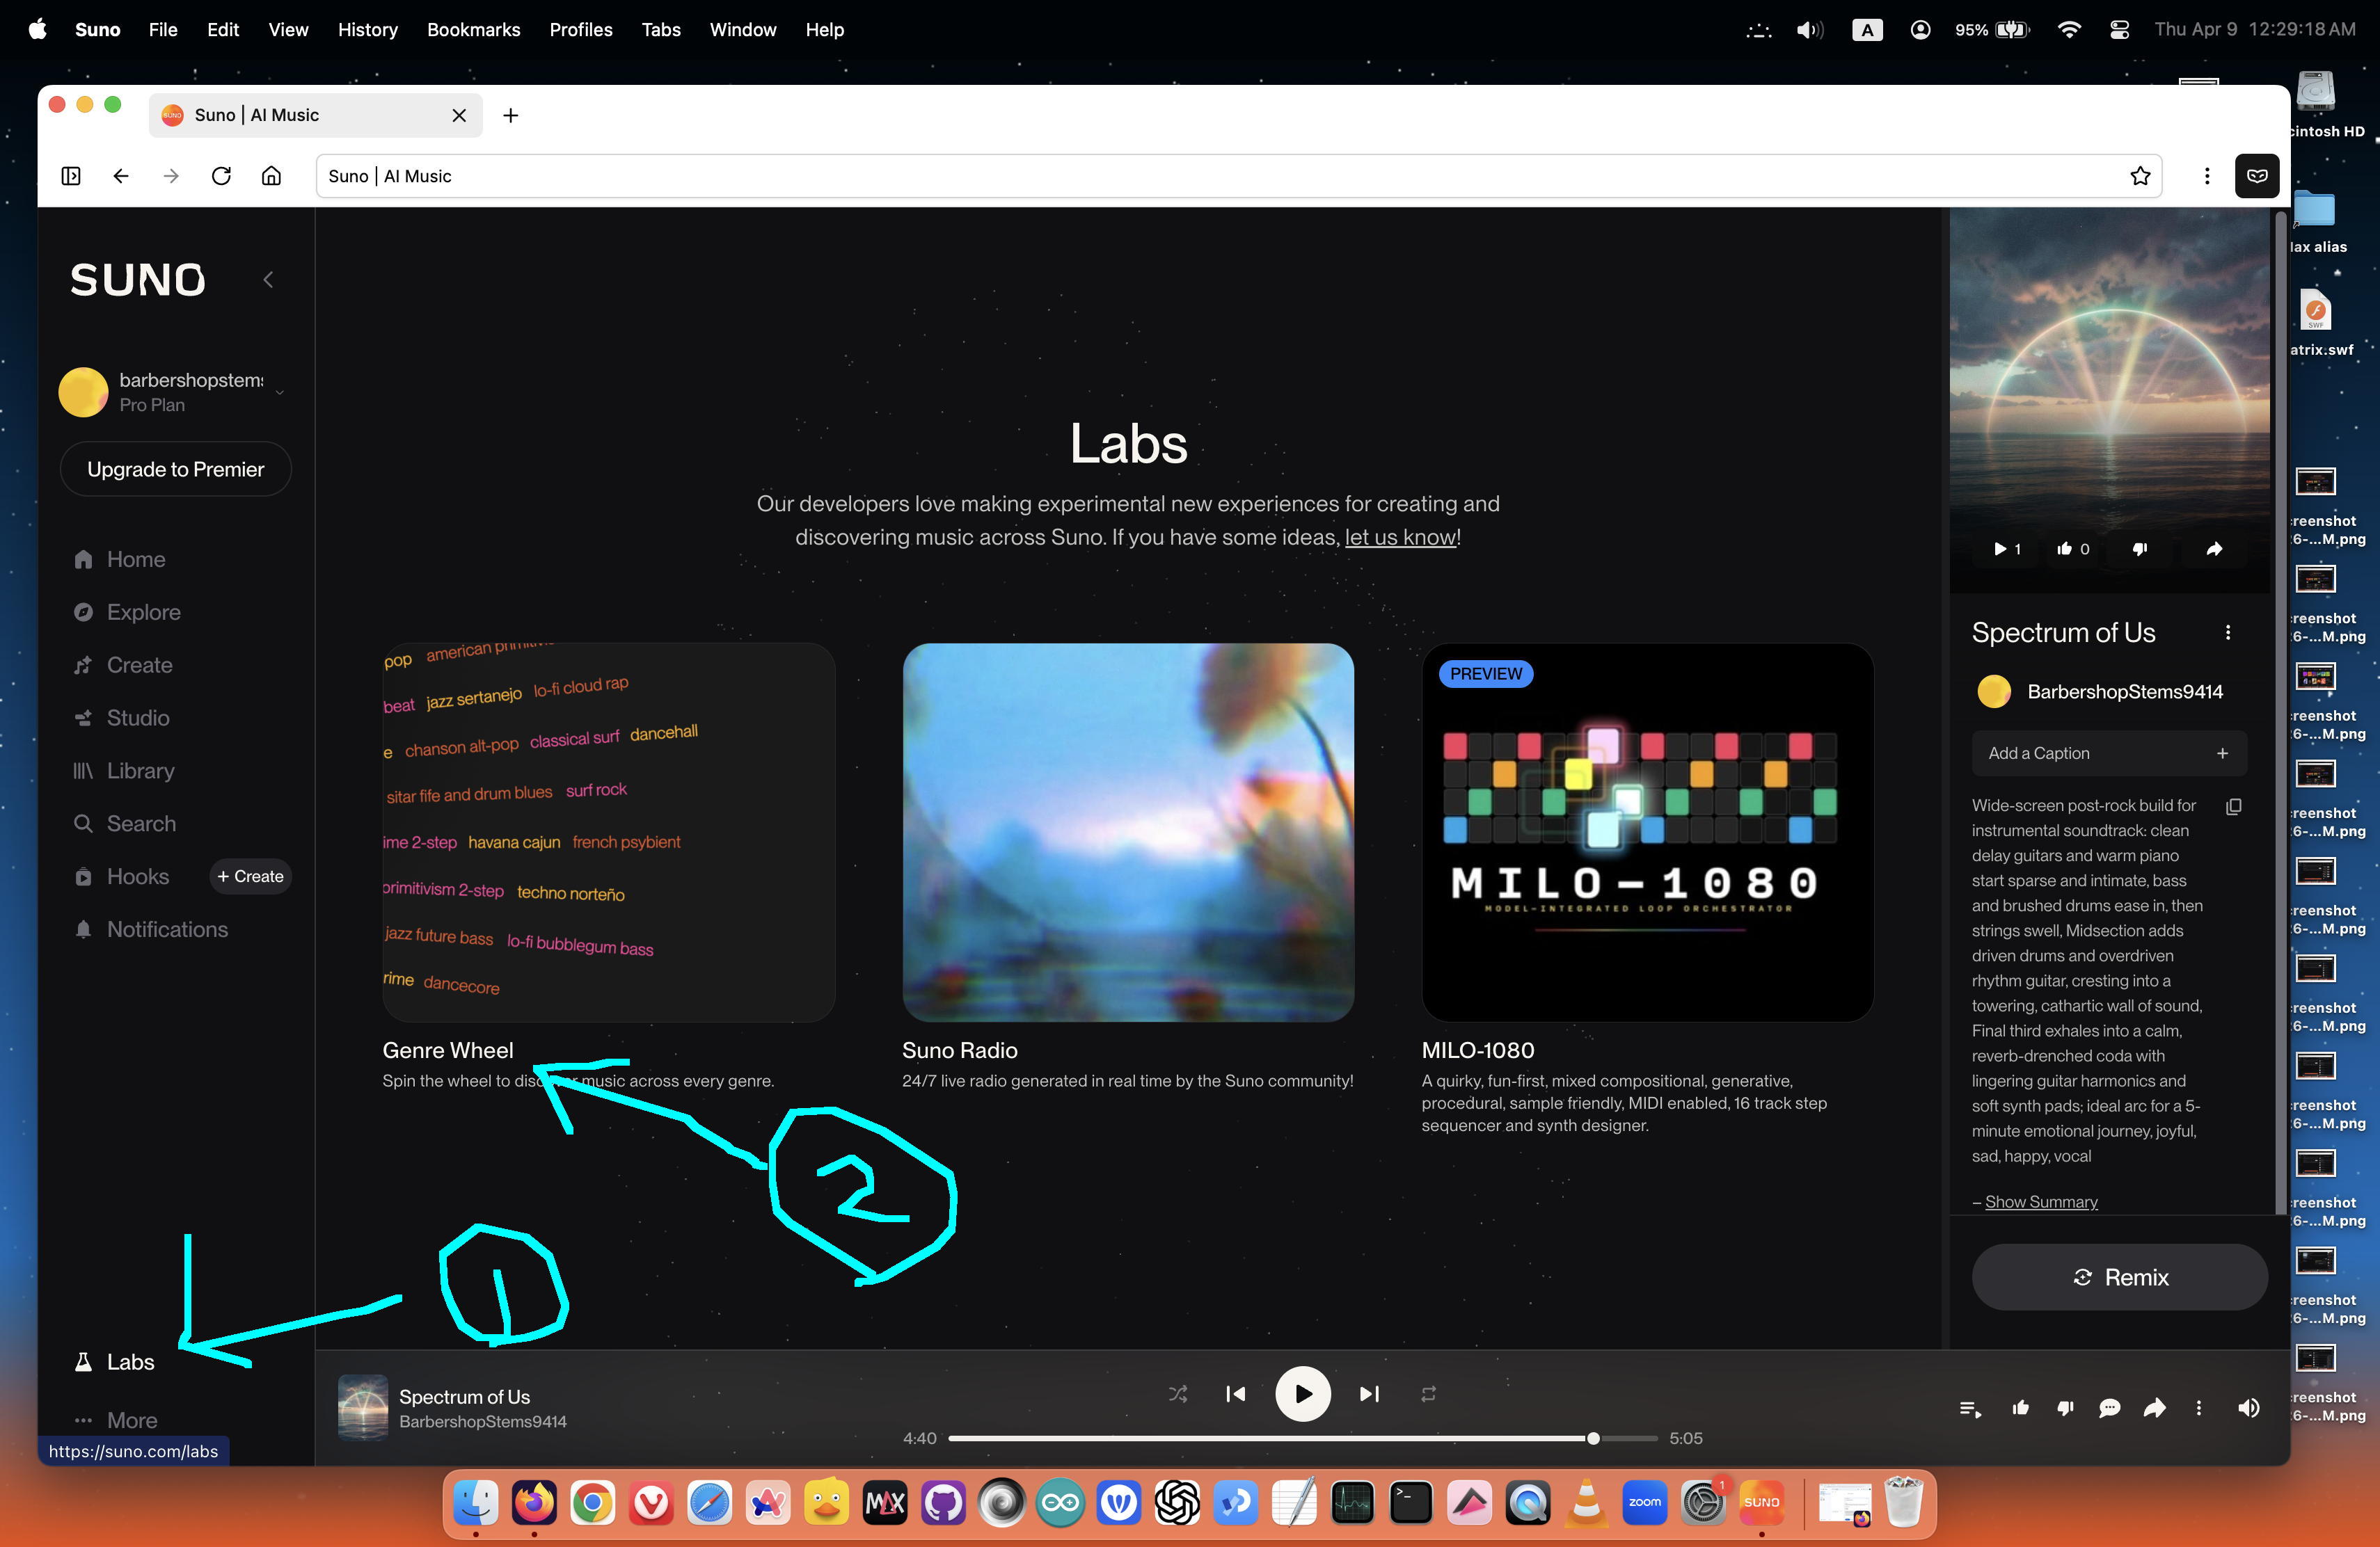
Task: Share song from cover art panel
Action: click(x=2214, y=549)
